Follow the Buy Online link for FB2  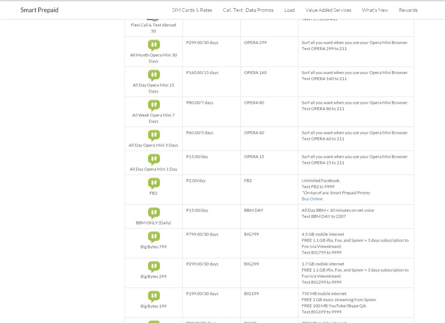click(x=312, y=199)
